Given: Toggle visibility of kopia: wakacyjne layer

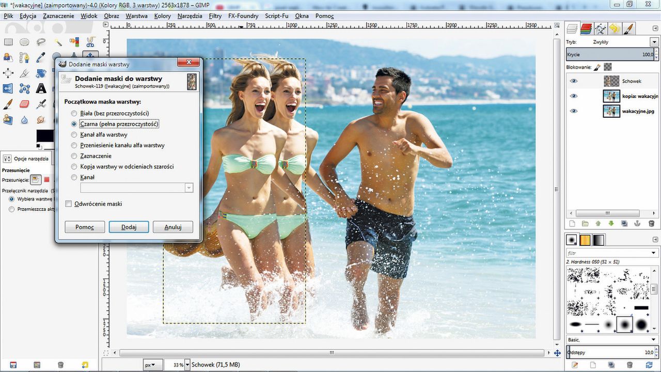Looking at the screenshot, I should pos(574,96).
